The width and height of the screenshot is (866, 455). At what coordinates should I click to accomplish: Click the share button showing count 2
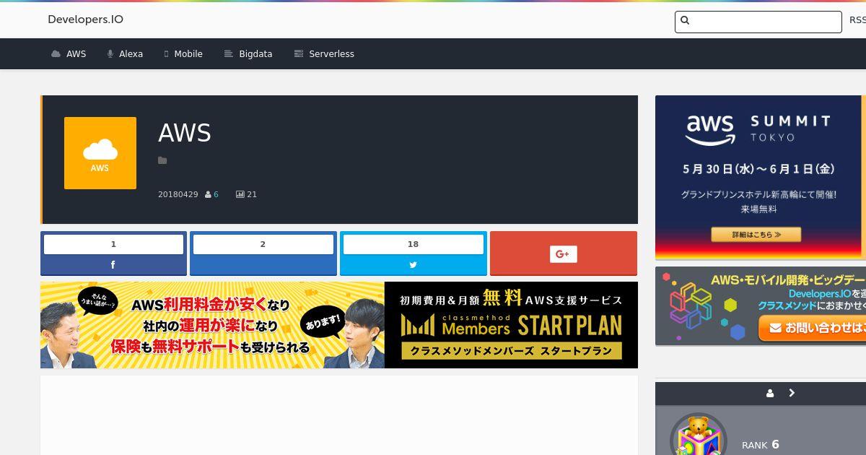click(263, 253)
